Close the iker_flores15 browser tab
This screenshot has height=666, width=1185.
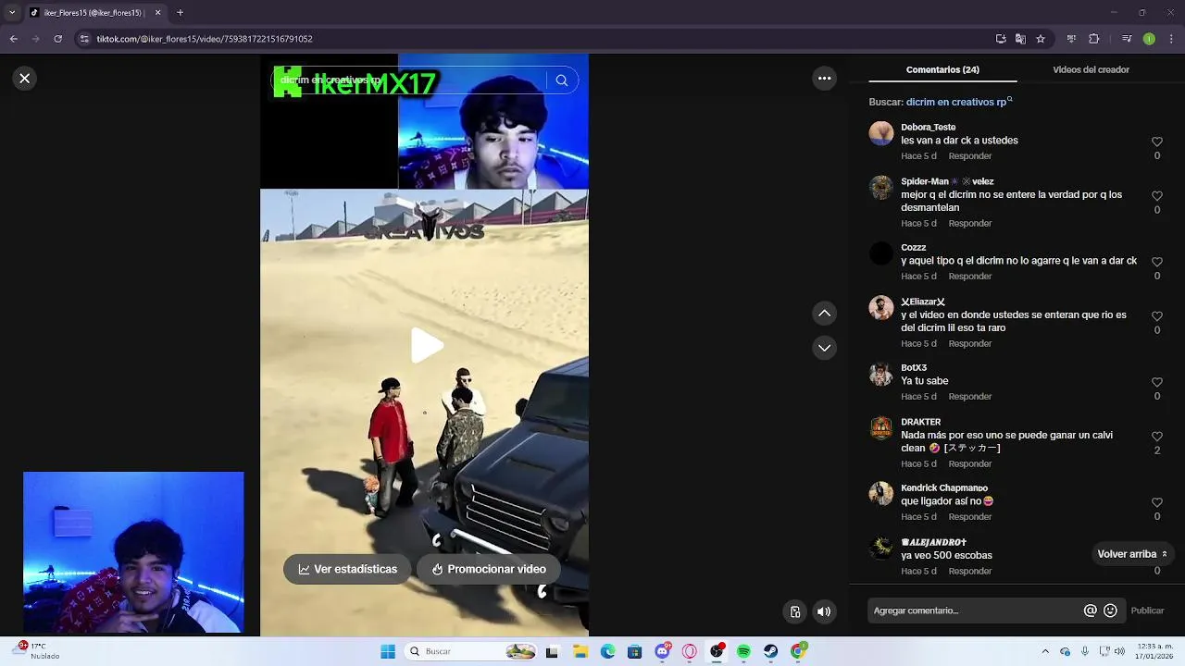point(157,13)
